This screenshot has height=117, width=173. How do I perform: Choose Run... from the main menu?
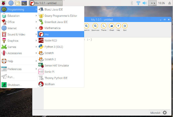pos(19,77)
